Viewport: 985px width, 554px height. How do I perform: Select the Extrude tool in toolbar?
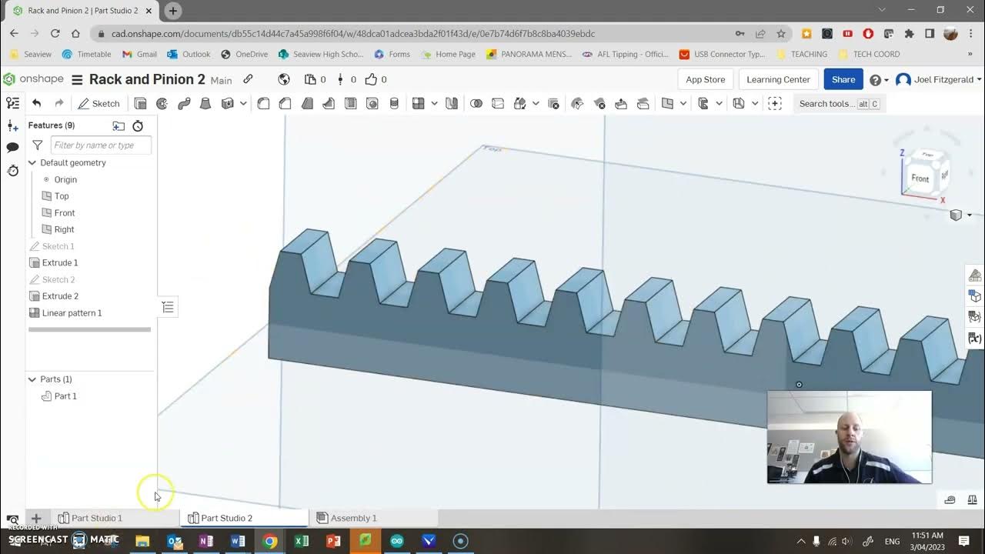click(x=140, y=103)
